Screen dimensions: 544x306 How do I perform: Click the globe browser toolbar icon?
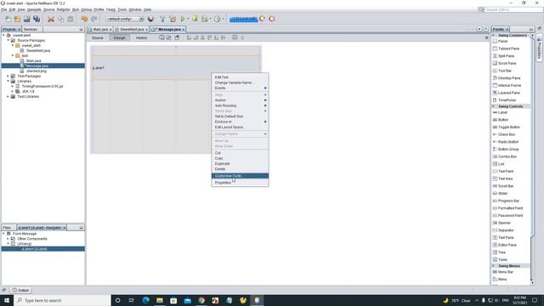150,19
